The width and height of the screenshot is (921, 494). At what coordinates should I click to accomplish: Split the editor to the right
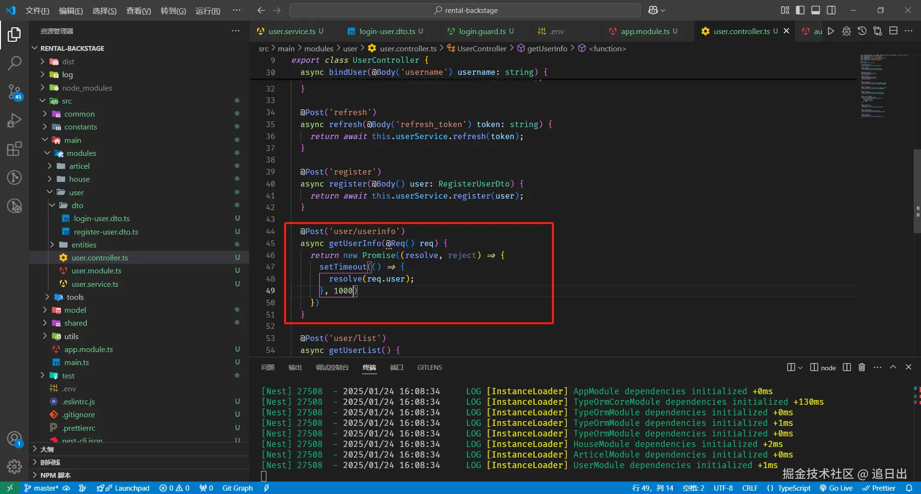[893, 31]
